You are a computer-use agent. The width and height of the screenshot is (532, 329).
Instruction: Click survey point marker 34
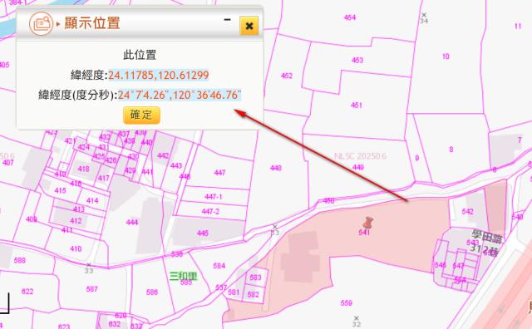click(424, 18)
